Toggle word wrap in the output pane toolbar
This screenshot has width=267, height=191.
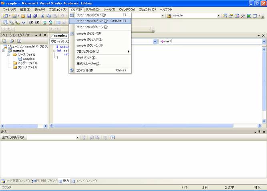click(x=113, y=137)
